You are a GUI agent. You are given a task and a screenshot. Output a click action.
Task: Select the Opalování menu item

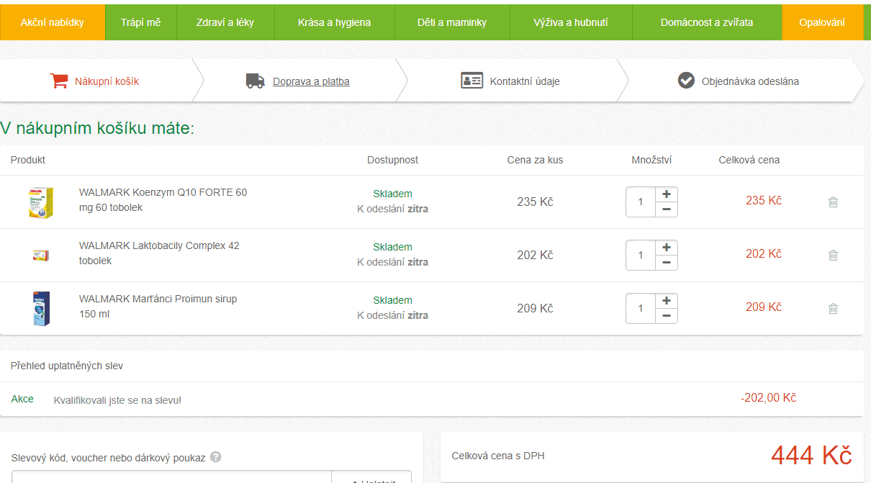point(821,22)
